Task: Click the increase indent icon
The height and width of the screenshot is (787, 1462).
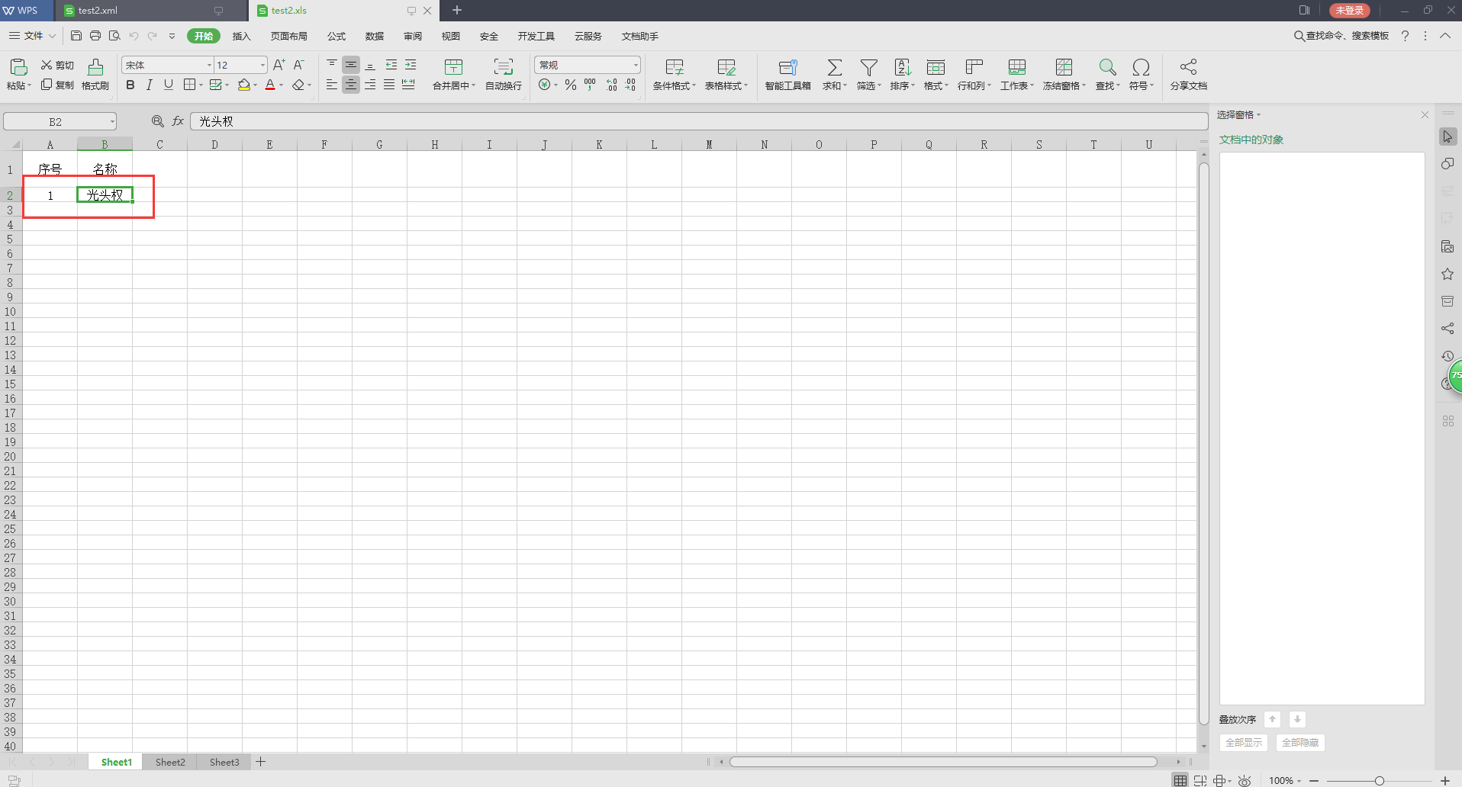Action: pos(411,65)
